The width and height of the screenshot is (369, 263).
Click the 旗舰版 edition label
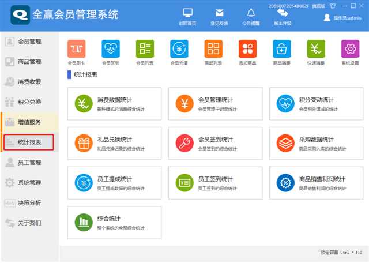(318, 6)
